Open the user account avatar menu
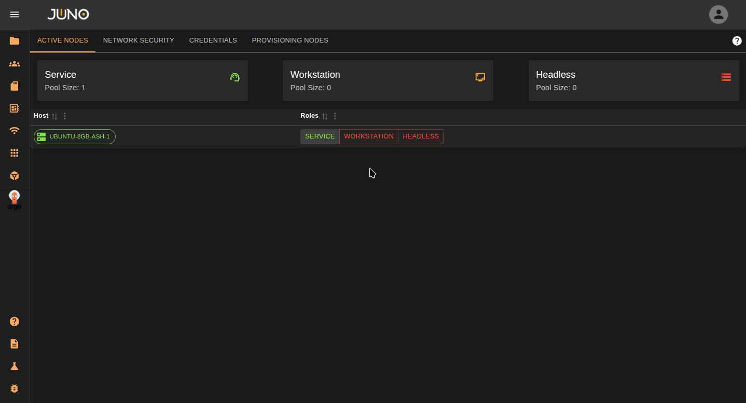The width and height of the screenshot is (746, 403). [x=718, y=15]
